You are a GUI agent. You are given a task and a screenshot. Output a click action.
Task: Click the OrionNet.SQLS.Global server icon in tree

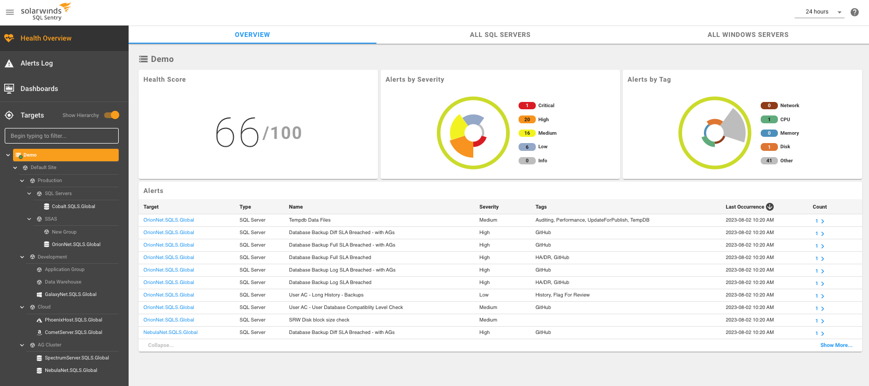[46, 245]
